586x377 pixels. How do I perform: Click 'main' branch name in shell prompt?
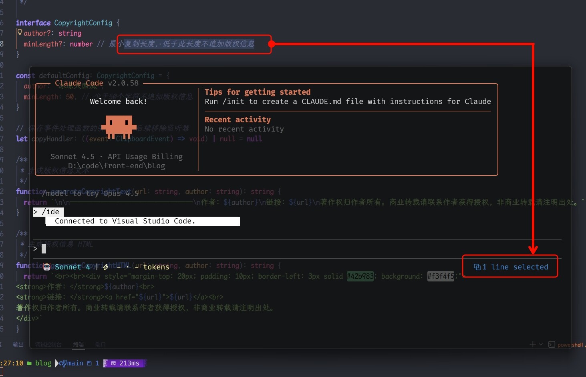click(75, 363)
